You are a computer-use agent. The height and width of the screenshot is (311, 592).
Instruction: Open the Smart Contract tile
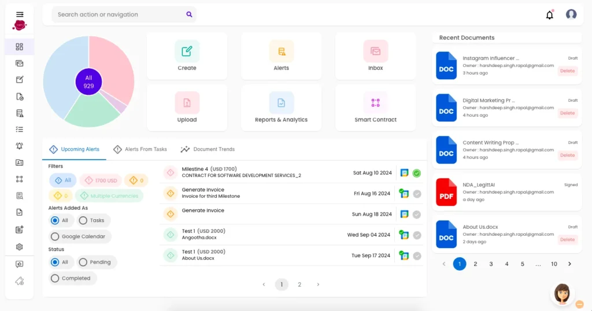[375, 108]
